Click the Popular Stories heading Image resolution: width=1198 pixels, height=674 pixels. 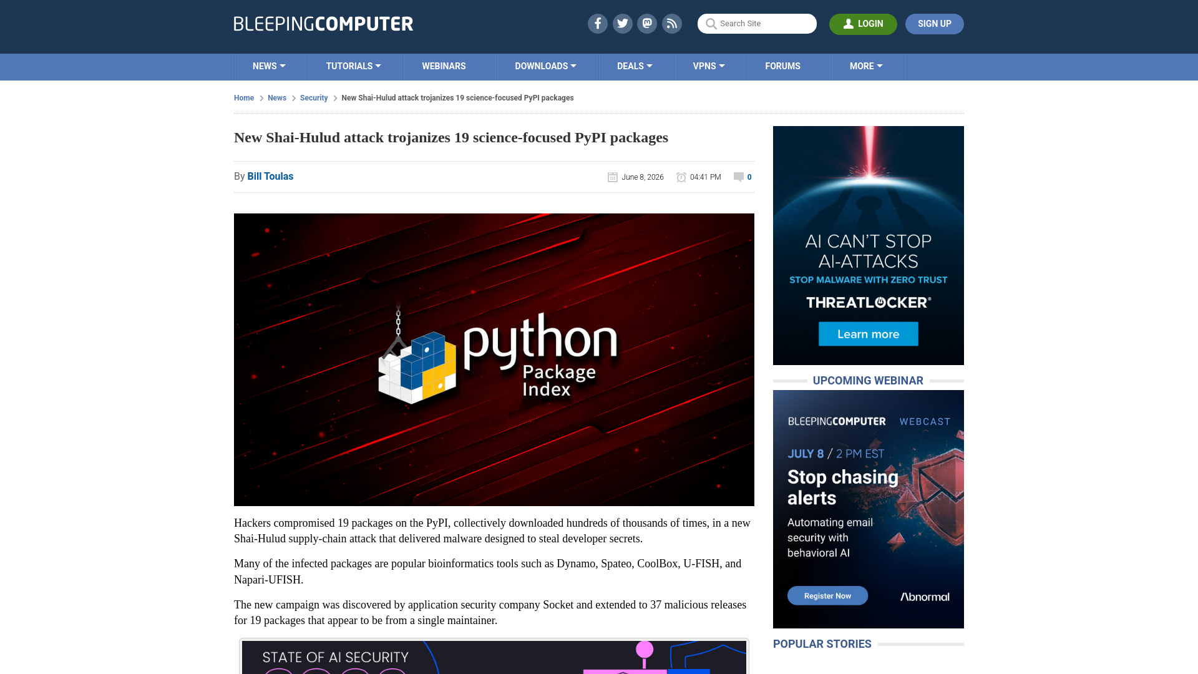click(x=822, y=644)
